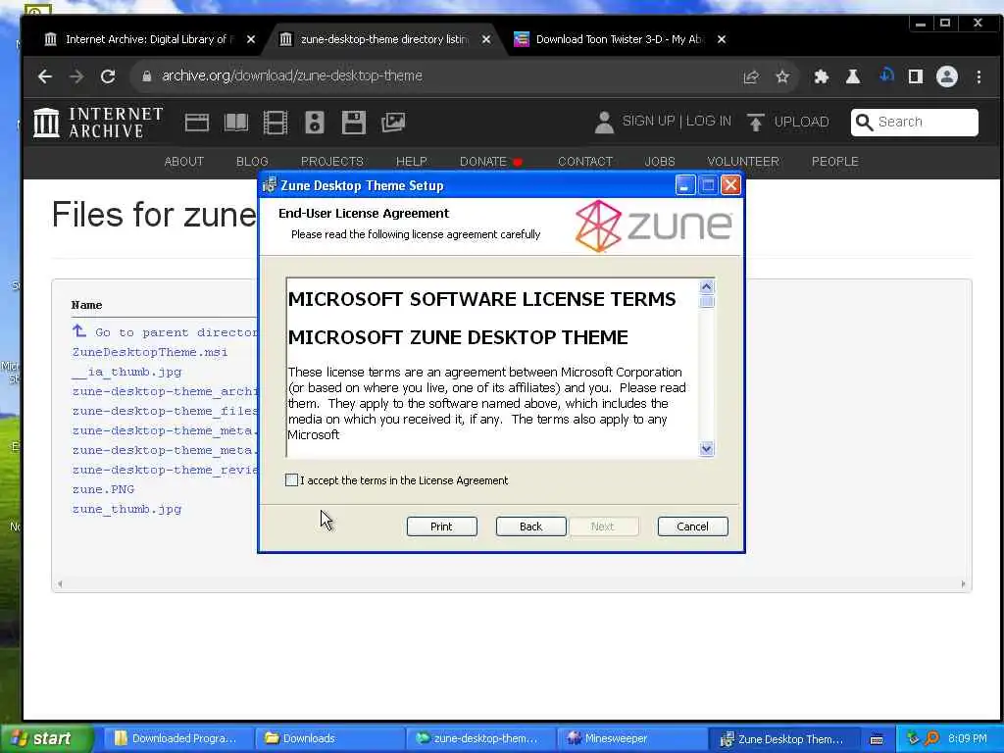Open the Texts book icon in Archive nav
1004x753 pixels.
(235, 123)
